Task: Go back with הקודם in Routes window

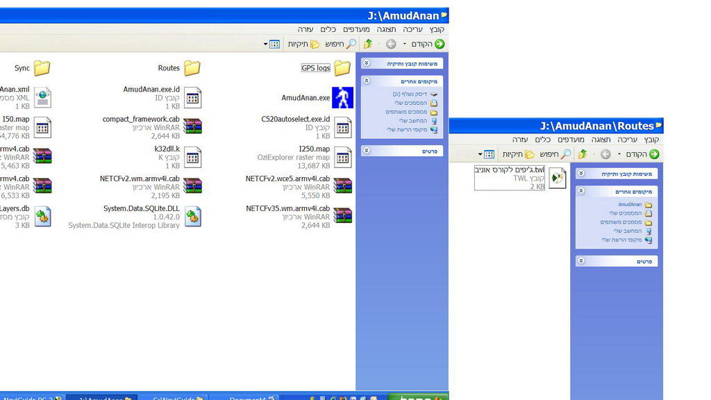Action: (642, 154)
